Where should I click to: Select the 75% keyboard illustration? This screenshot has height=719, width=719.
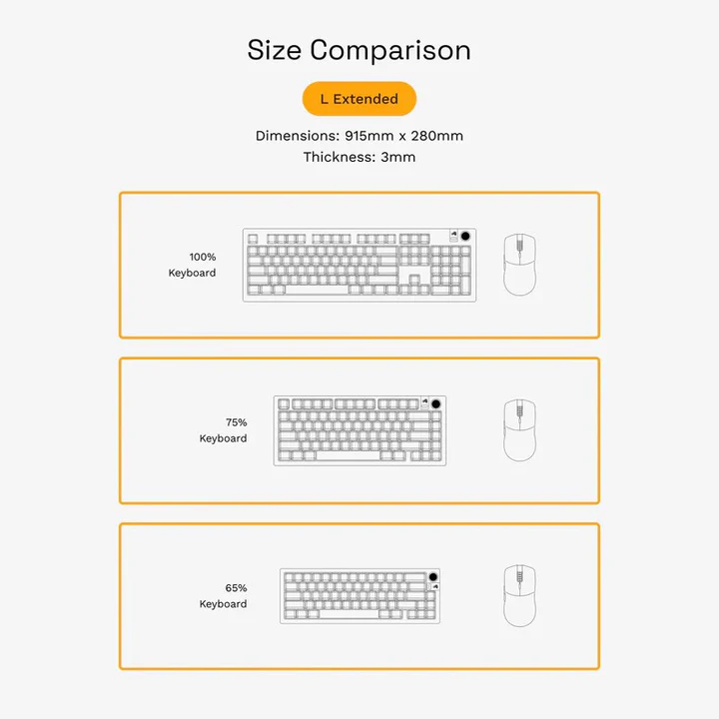pyautogui.click(x=359, y=430)
